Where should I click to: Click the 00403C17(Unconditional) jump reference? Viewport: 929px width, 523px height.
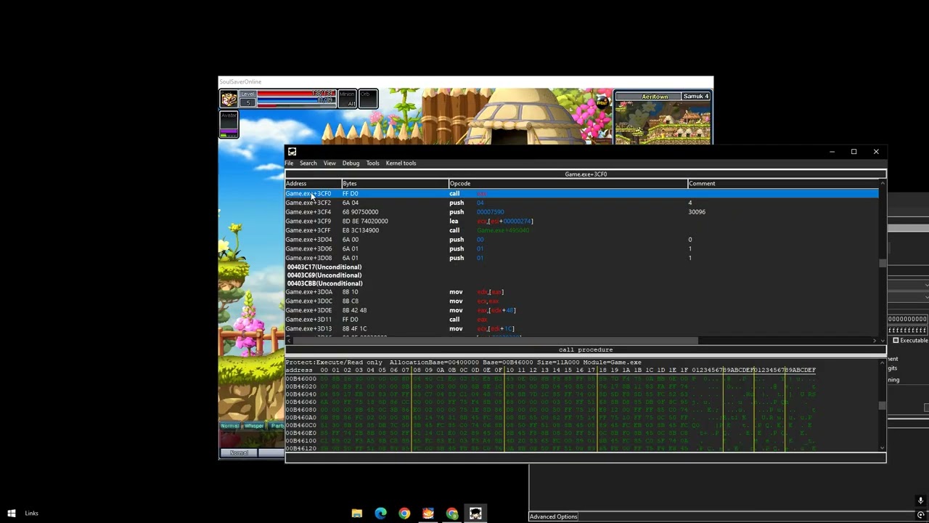click(x=324, y=267)
